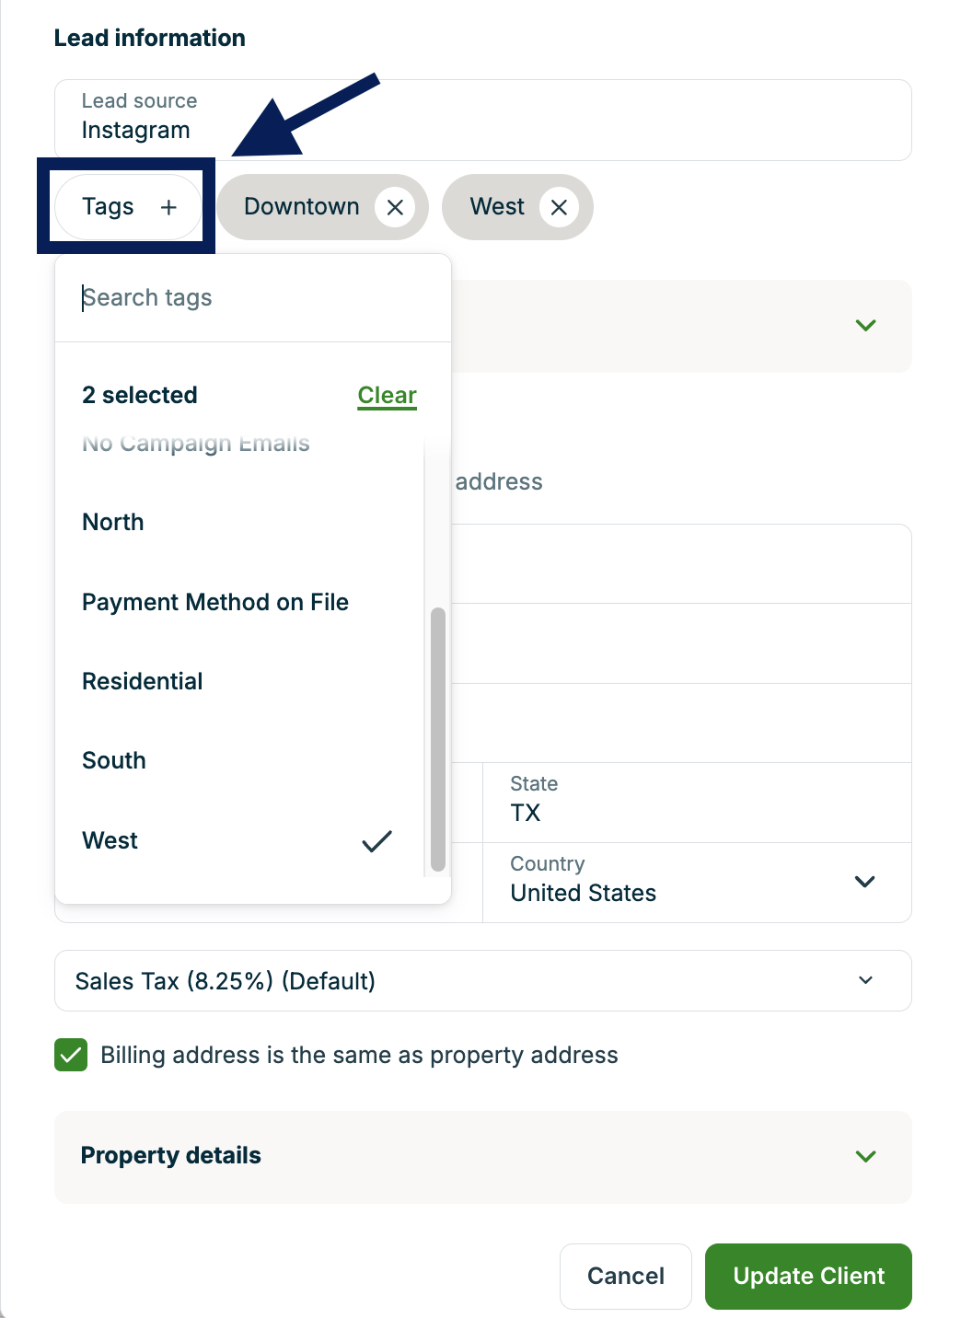Change the Country from United States
961x1318 pixels.
(696, 882)
